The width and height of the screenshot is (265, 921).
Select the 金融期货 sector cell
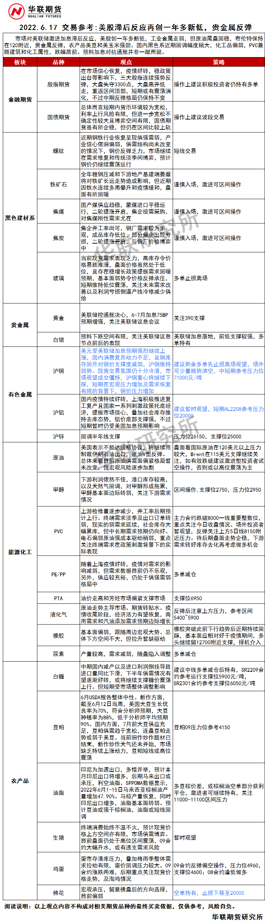(x=20, y=99)
